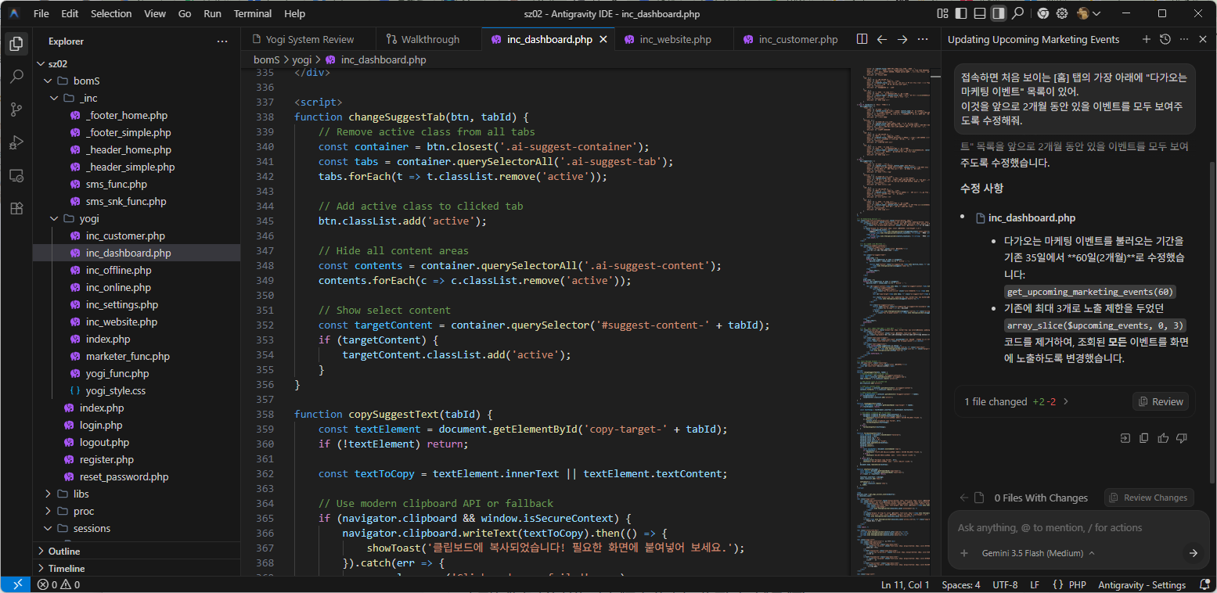Click the Antigravity logo in title bar
The image size is (1217, 593).
tap(14, 13)
